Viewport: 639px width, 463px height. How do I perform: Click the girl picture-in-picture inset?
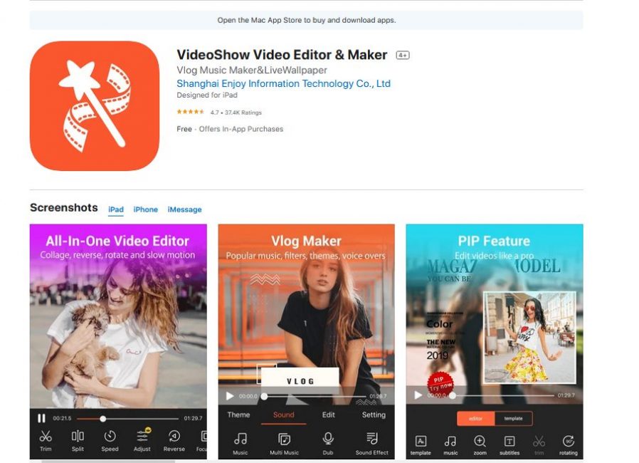(x=529, y=338)
